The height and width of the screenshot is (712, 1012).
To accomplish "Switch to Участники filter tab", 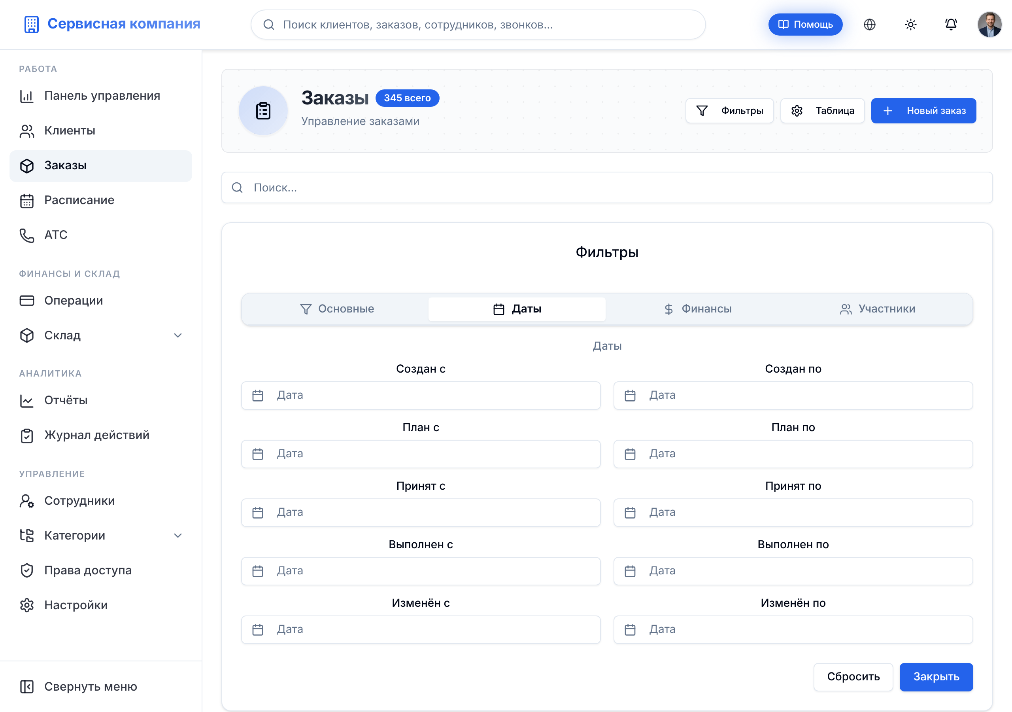I will tap(878, 309).
